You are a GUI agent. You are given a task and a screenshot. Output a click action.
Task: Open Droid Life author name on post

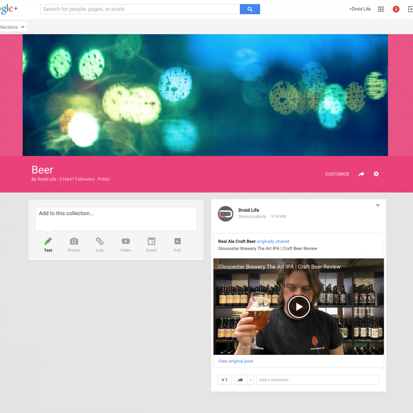click(249, 210)
